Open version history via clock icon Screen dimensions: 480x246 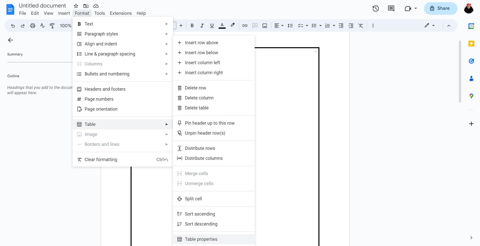[375, 8]
